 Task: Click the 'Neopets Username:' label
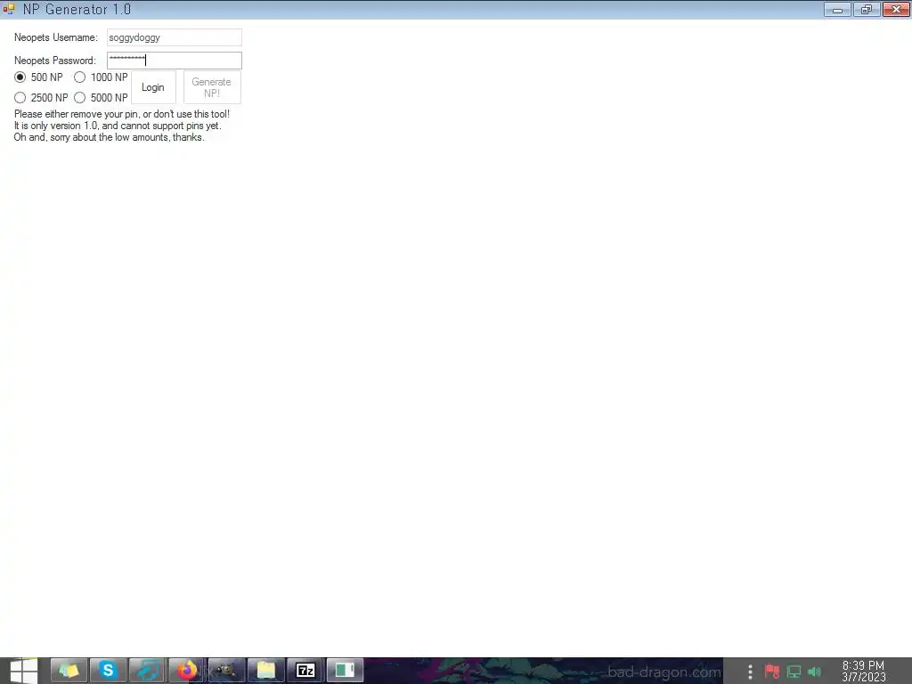click(x=56, y=37)
